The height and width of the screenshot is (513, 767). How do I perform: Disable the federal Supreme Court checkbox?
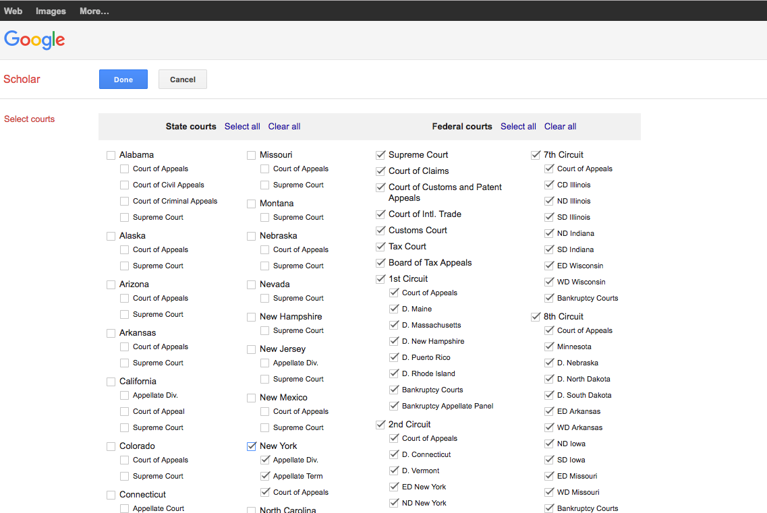380,154
